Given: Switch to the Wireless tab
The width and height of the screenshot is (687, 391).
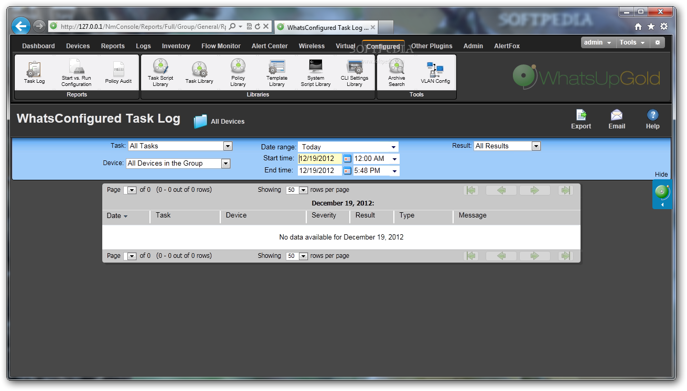Looking at the screenshot, I should 312,46.
